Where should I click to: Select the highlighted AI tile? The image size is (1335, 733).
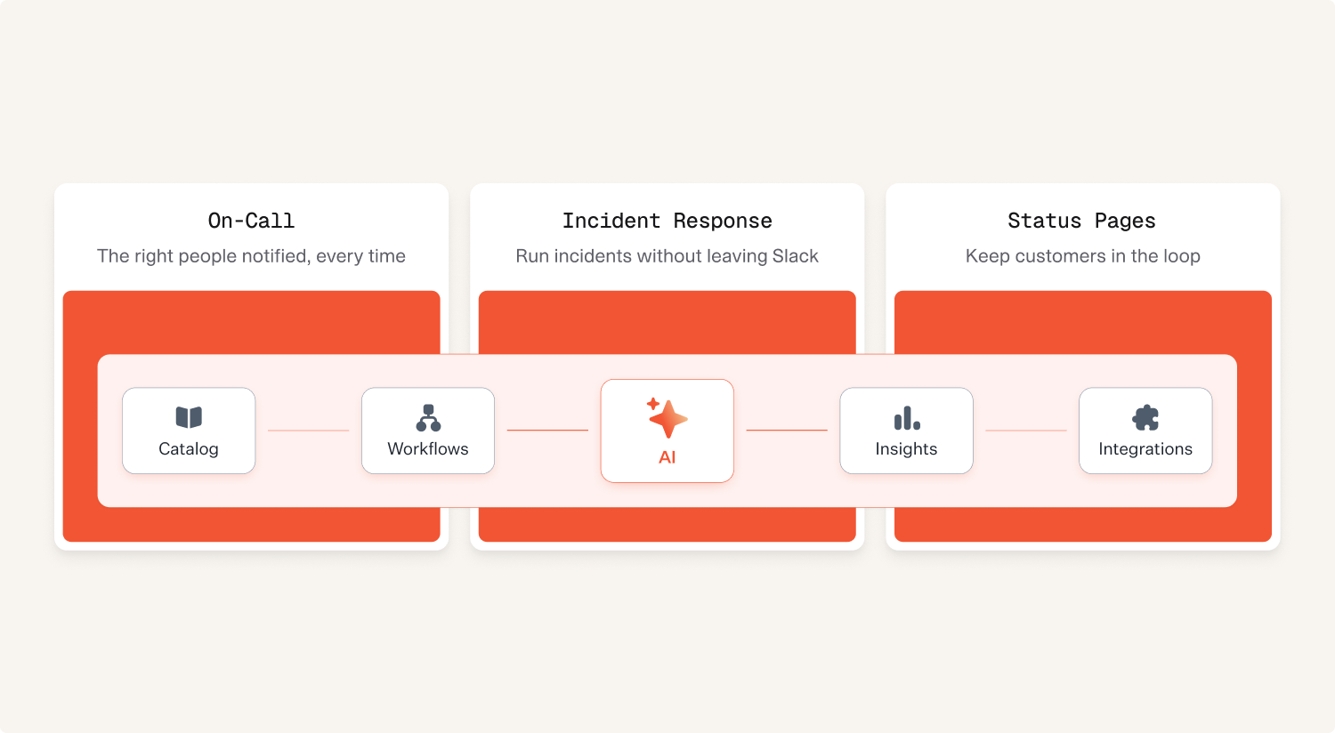667,431
